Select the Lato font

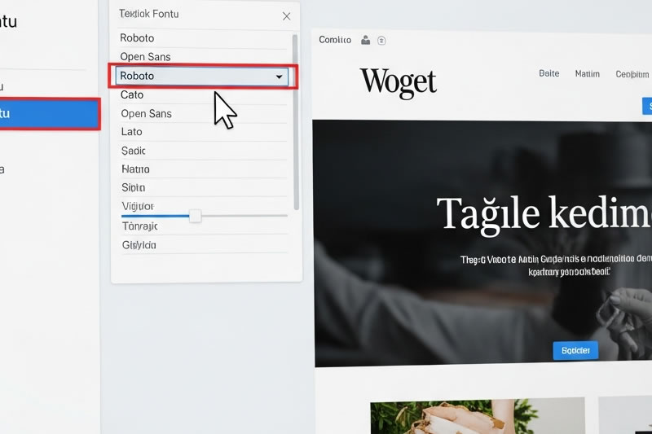(131, 132)
